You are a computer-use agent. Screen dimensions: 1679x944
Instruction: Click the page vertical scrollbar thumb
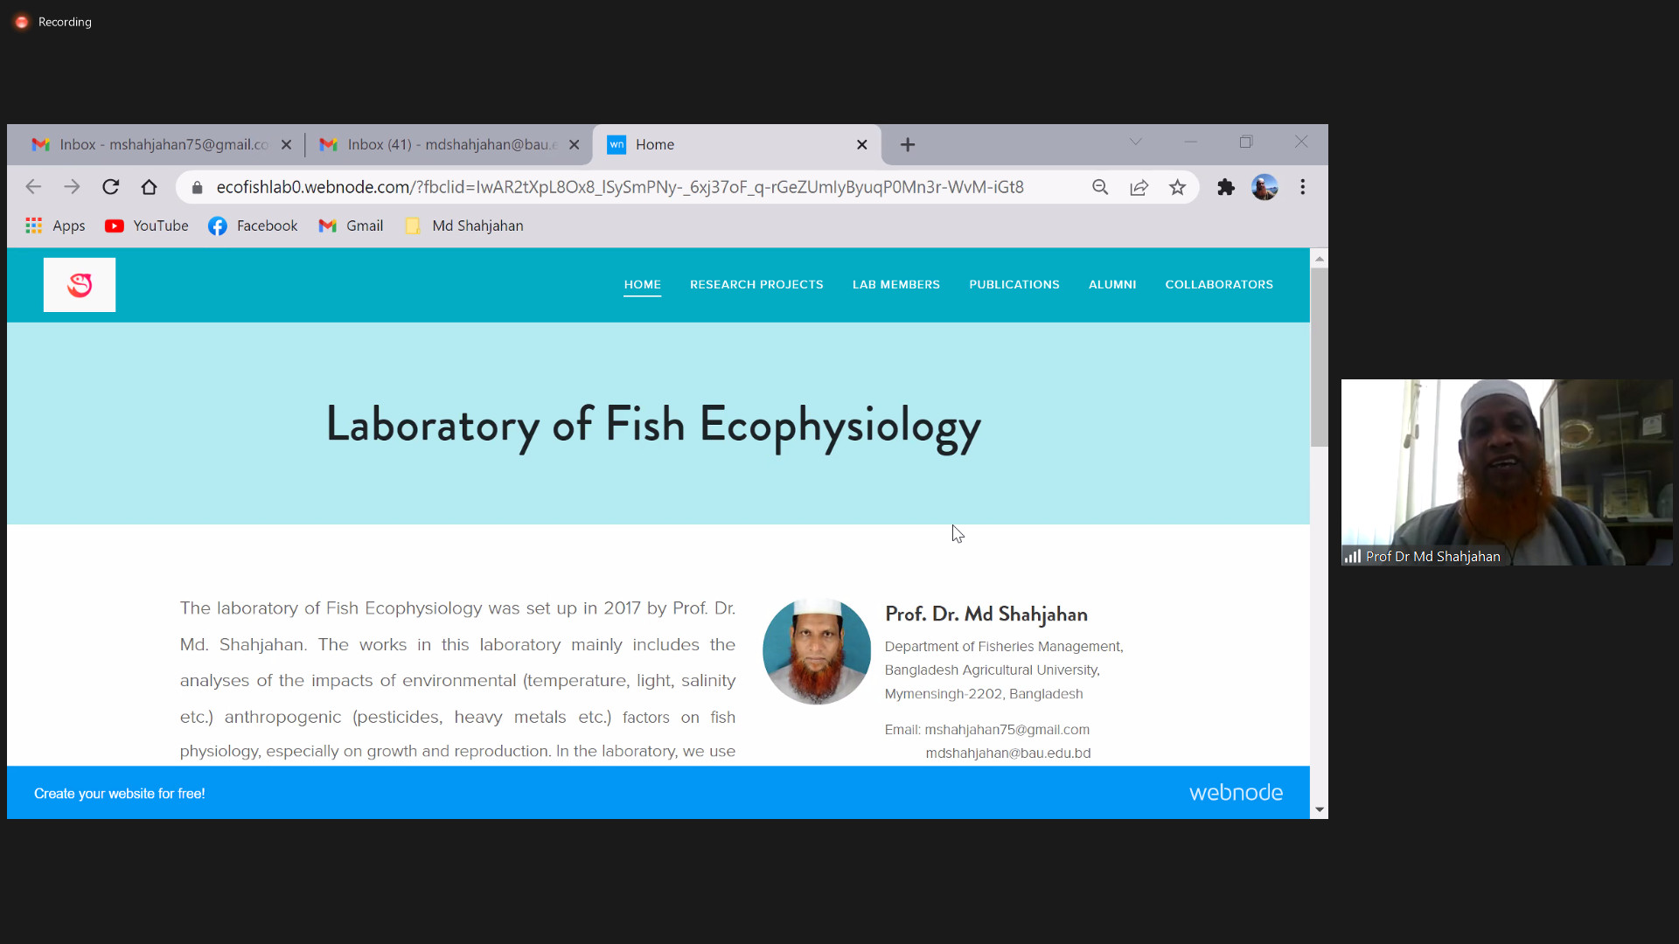pyautogui.click(x=1319, y=358)
